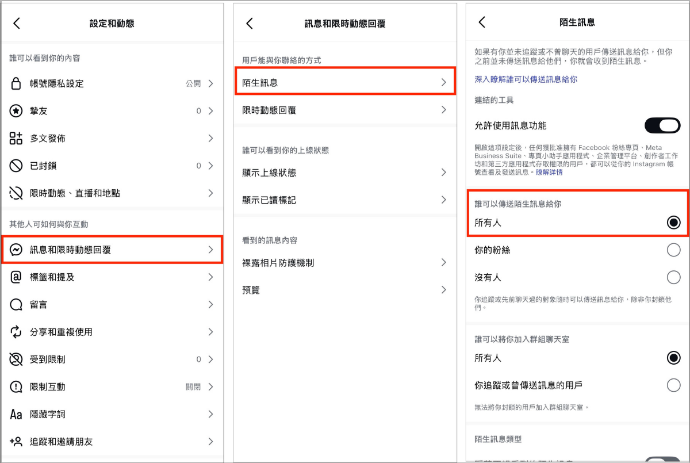The height and width of the screenshot is (463, 690).
Task: Tap the speech bubble icon beside 留言
Action: coord(16,304)
